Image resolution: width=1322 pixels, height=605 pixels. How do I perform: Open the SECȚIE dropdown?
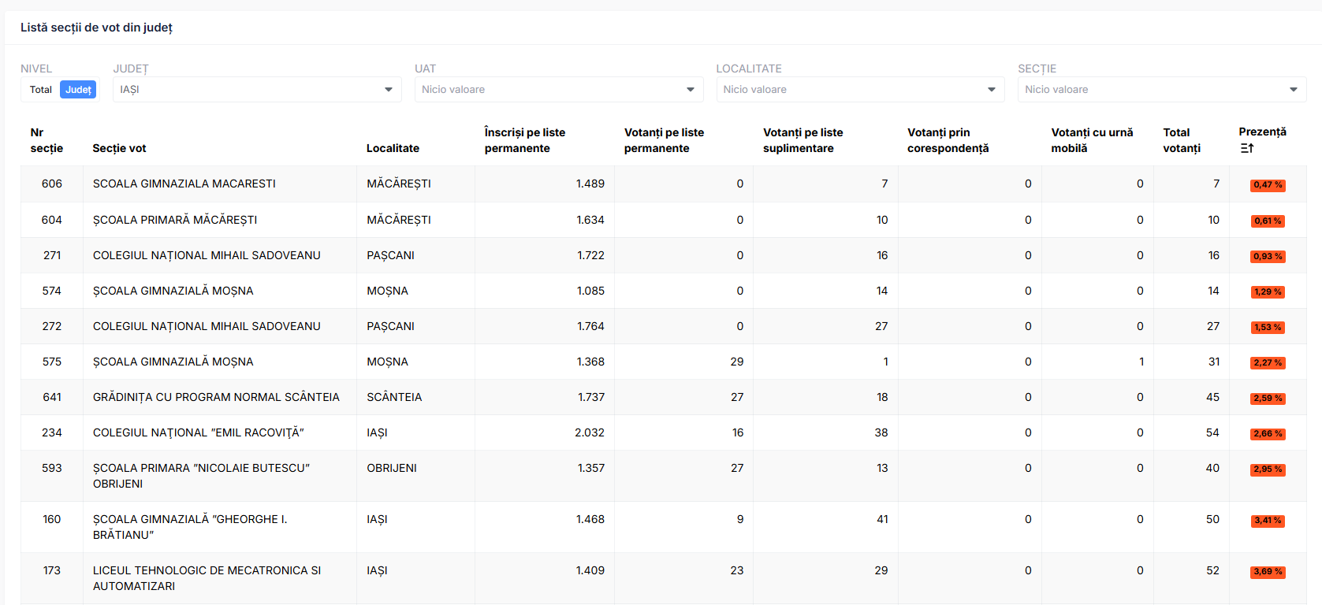1162,90
